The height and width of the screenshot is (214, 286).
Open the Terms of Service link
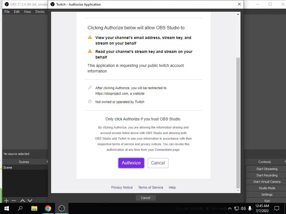pos(151,188)
